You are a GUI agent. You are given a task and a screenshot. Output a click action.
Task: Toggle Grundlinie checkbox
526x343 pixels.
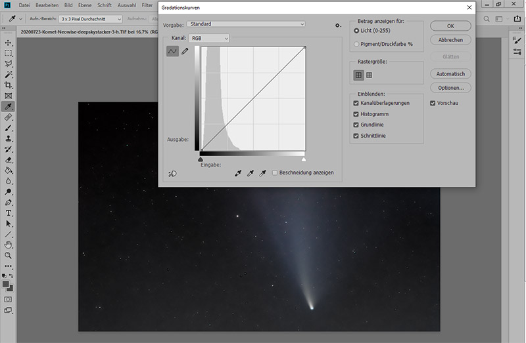(x=356, y=125)
